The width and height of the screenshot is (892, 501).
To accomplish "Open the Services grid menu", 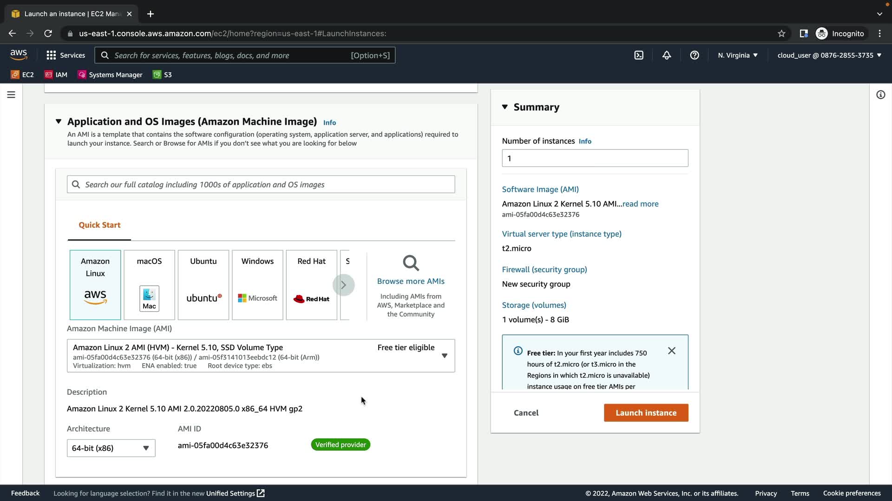I will pos(66,55).
